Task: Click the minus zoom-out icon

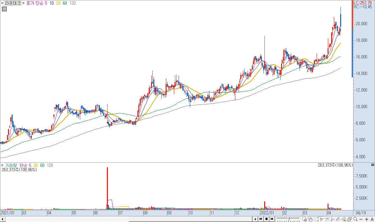Action: tap(361, 219)
